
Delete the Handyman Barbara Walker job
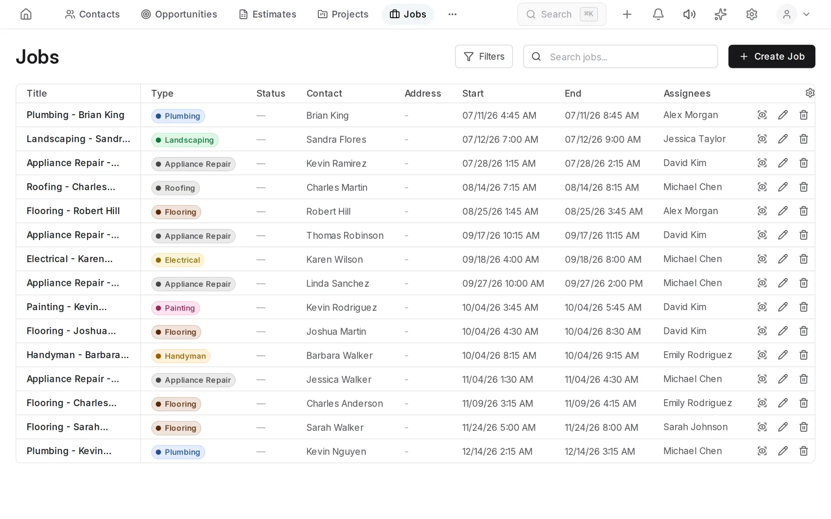pos(803,355)
